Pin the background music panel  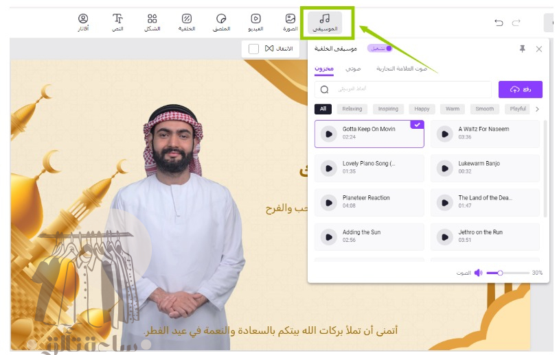[522, 49]
